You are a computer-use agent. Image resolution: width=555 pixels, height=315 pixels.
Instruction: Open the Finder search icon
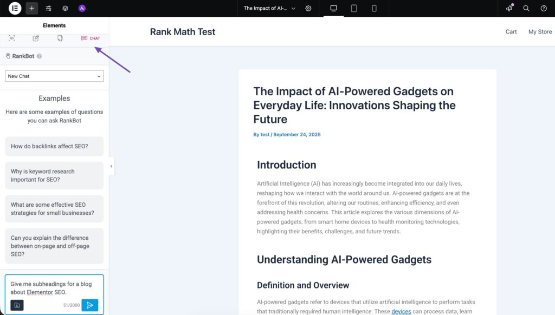(x=526, y=8)
